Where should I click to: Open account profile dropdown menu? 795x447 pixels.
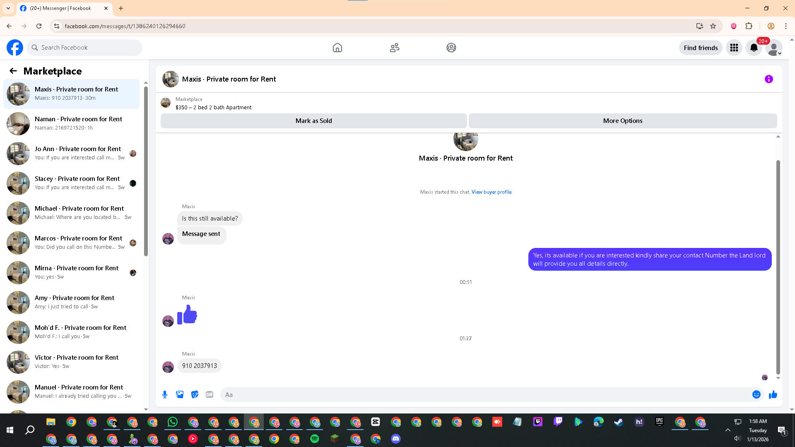[x=773, y=48]
